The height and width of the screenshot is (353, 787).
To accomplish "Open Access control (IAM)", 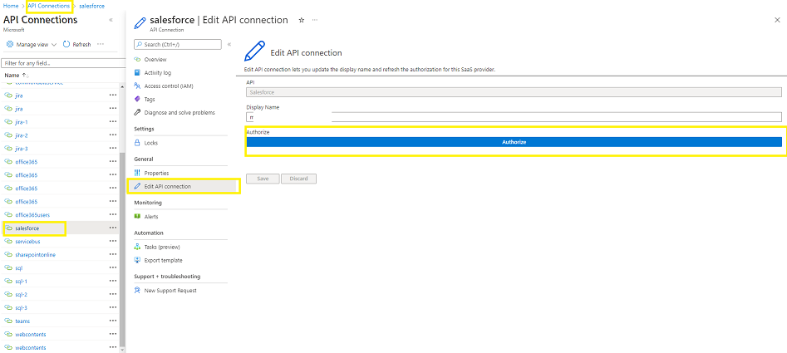I will pyautogui.click(x=169, y=86).
